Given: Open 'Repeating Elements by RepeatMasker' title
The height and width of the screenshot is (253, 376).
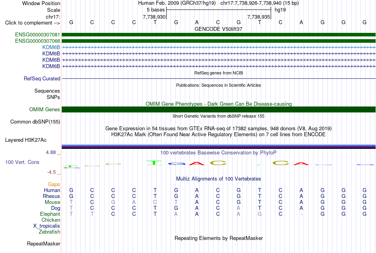Looking at the screenshot, I should point(218,238).
